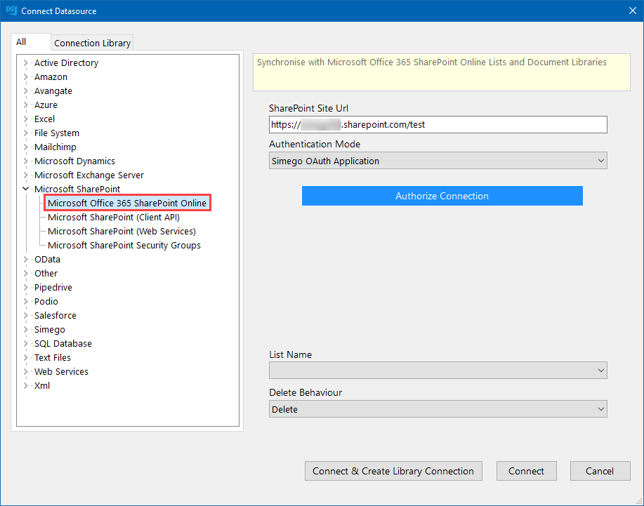This screenshot has width=644, height=506.
Task: Expand the Xml node
Action: coord(25,386)
